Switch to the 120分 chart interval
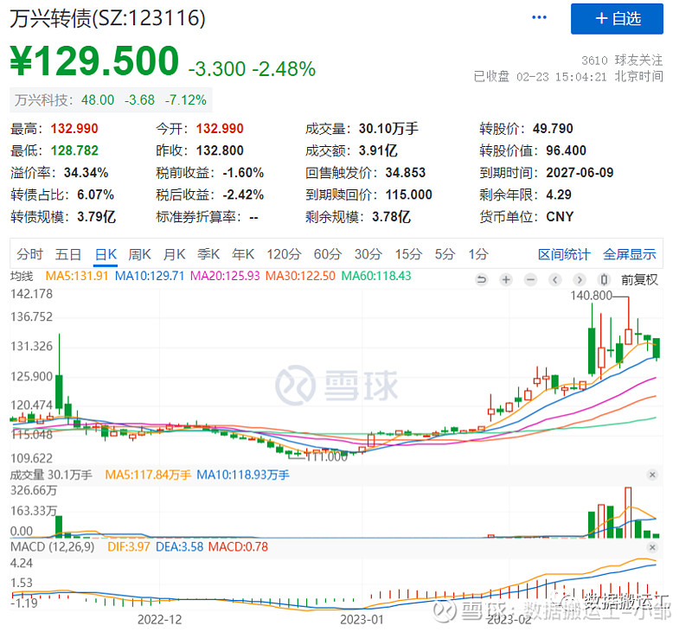This screenshot has width=692, height=632. pyautogui.click(x=284, y=254)
